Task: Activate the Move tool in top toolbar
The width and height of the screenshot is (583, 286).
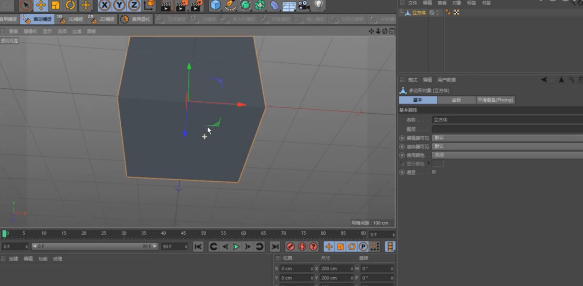Action: point(41,5)
